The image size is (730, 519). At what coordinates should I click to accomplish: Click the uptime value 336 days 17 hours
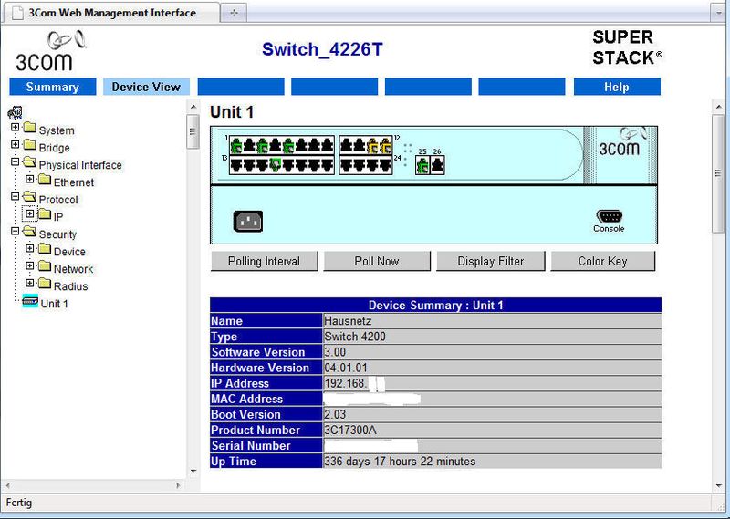(400, 462)
